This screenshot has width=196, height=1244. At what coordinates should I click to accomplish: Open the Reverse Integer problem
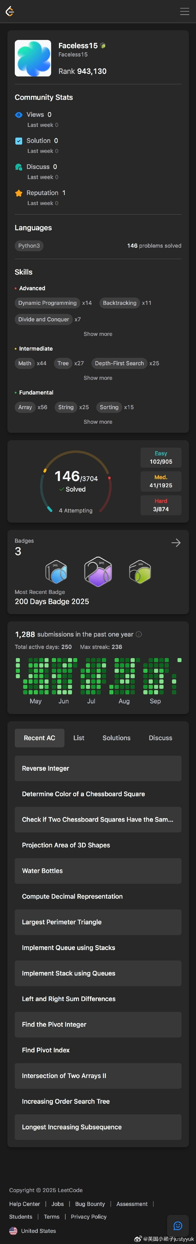pyautogui.click(x=46, y=768)
